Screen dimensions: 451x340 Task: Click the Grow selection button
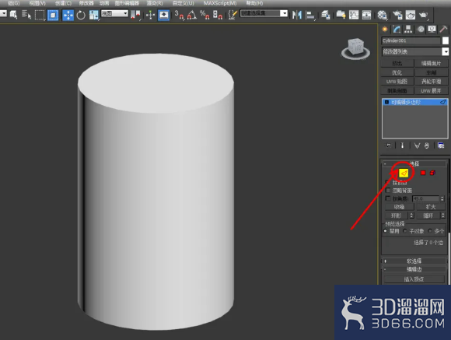(x=431, y=207)
